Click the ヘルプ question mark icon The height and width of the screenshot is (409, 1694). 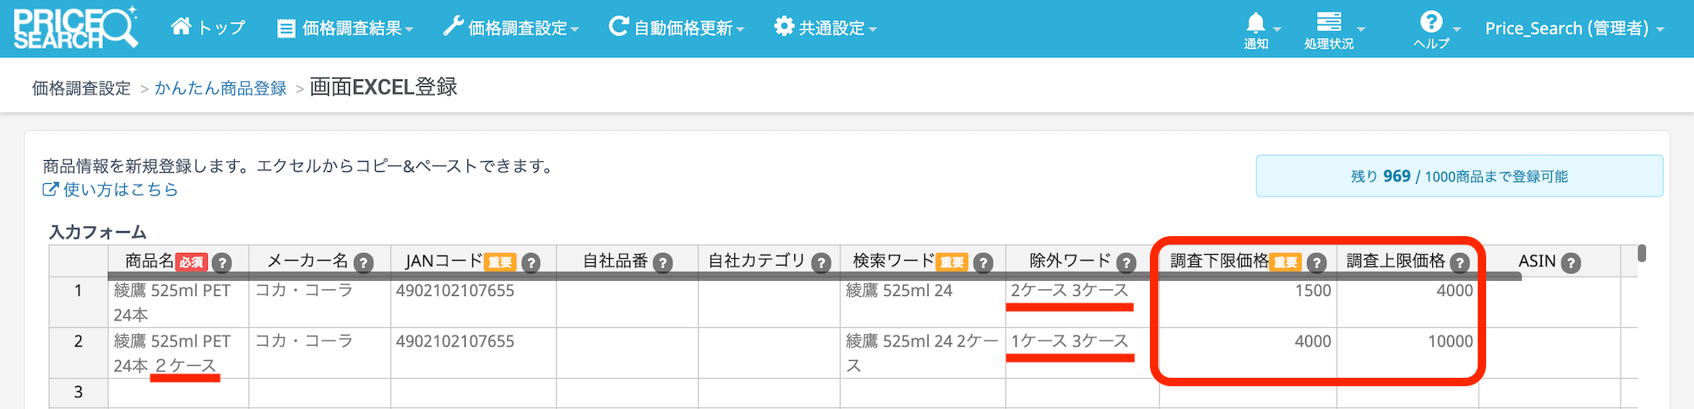coord(1431,23)
